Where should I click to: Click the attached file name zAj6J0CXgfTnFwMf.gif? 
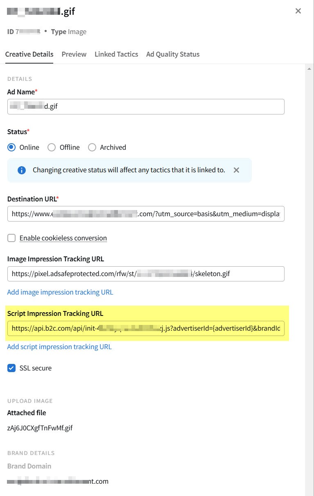pyautogui.click(x=40, y=428)
